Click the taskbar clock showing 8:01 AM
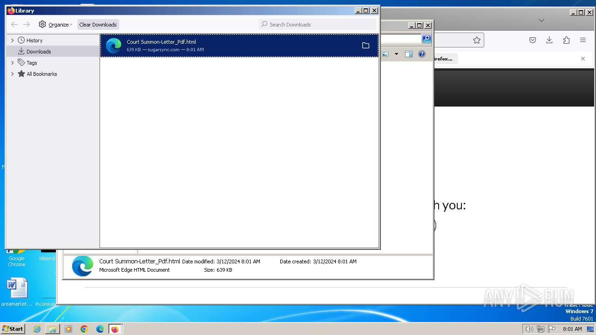This screenshot has height=335, width=596. click(572, 329)
